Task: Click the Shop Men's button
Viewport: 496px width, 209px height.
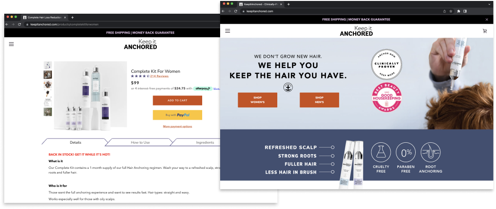Action: point(319,100)
